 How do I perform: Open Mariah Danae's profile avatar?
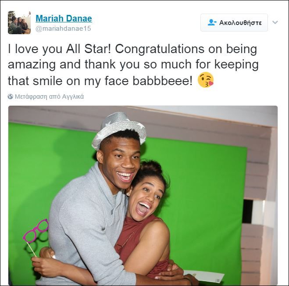[19, 22]
